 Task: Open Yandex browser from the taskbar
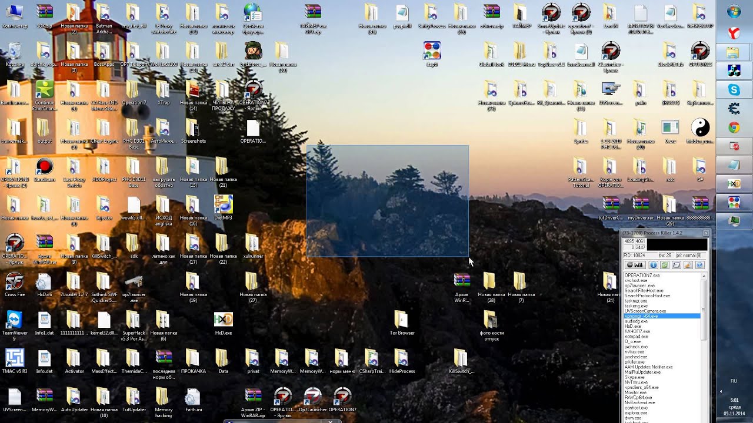[x=734, y=32]
